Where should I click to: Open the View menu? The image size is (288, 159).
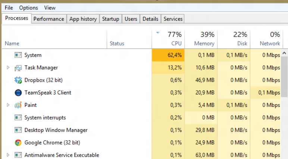[x=50, y=8]
